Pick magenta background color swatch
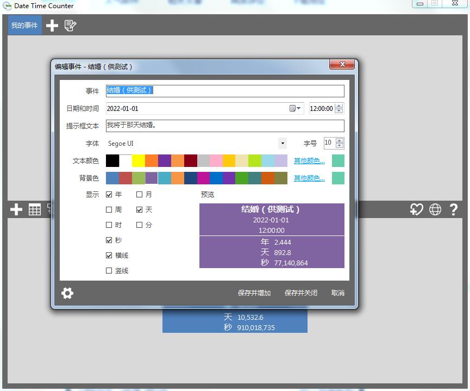This screenshot has width=470, height=391. [204, 178]
